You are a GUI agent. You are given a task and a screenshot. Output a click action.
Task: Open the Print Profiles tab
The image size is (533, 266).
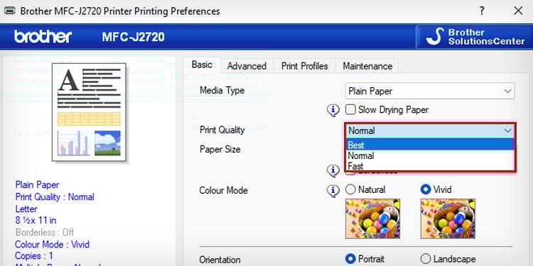click(x=304, y=66)
